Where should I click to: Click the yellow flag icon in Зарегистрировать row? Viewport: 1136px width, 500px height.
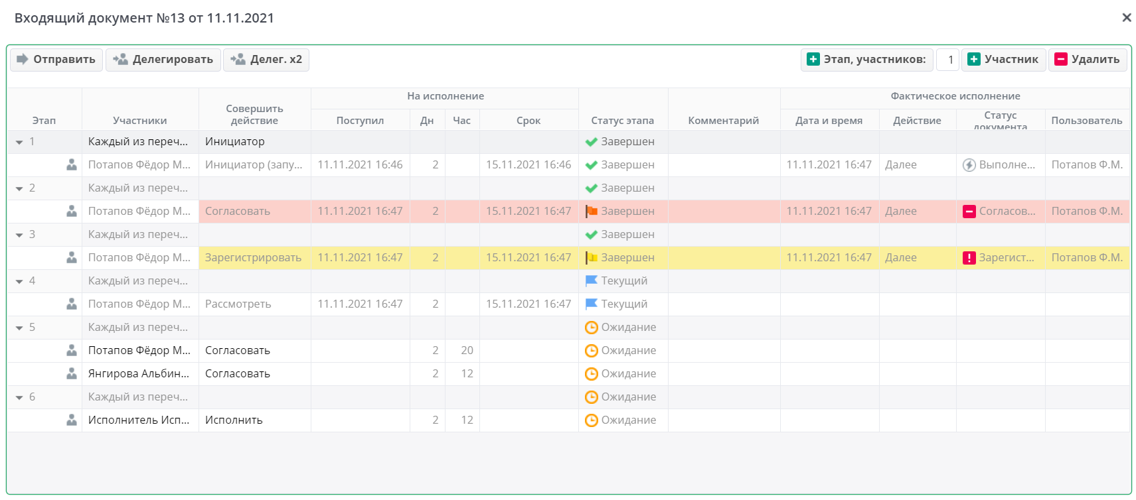pos(592,258)
